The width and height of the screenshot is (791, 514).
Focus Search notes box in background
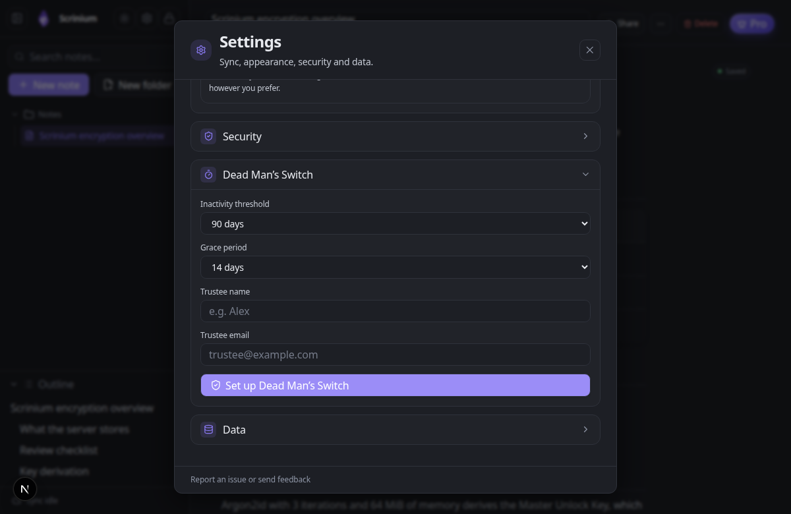click(x=92, y=57)
